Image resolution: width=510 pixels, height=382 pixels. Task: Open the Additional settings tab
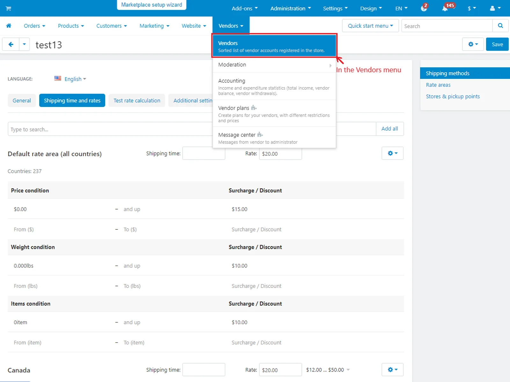pos(191,101)
